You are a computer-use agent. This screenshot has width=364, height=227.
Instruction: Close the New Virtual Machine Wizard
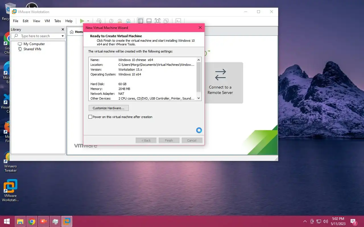click(200, 28)
